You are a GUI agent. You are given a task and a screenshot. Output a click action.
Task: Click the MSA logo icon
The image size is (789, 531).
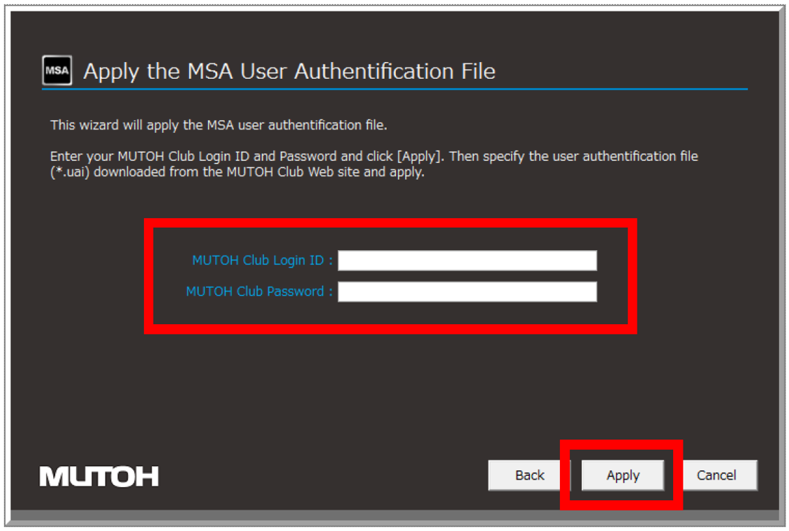(57, 71)
